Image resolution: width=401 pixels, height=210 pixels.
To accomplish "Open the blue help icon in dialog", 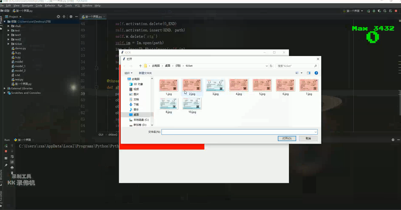I will pyautogui.click(x=316, y=73).
